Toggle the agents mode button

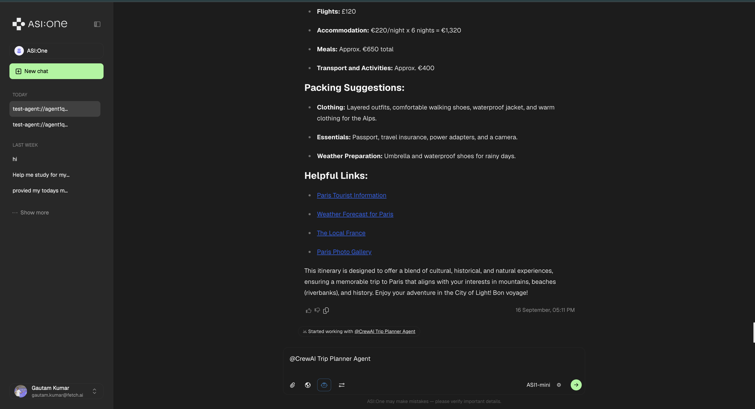(x=324, y=385)
